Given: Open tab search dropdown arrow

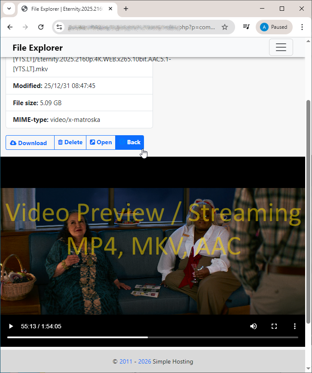Looking at the screenshot, I should (x=9, y=9).
